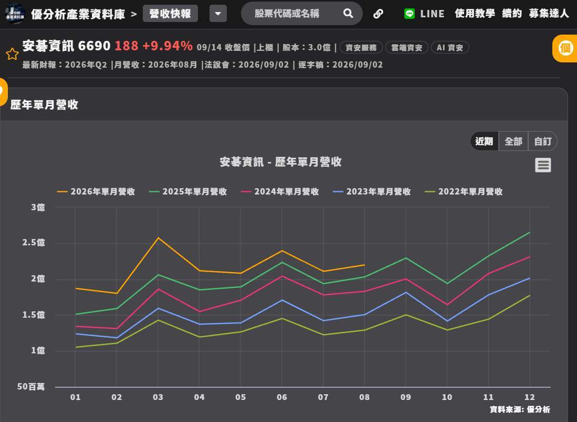Switch to the 自訂 range tab

coord(543,142)
